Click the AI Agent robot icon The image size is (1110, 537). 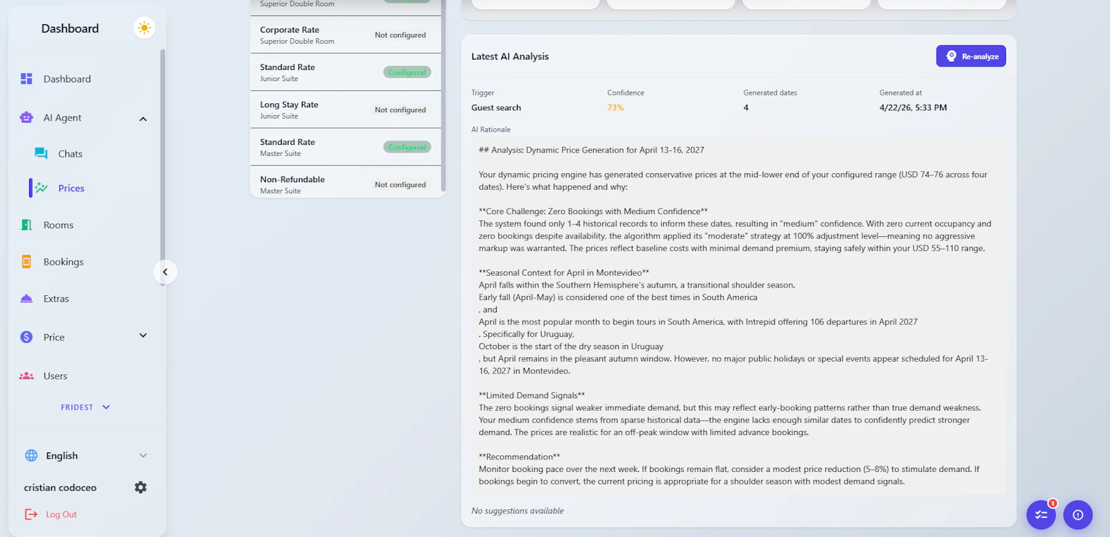point(26,118)
